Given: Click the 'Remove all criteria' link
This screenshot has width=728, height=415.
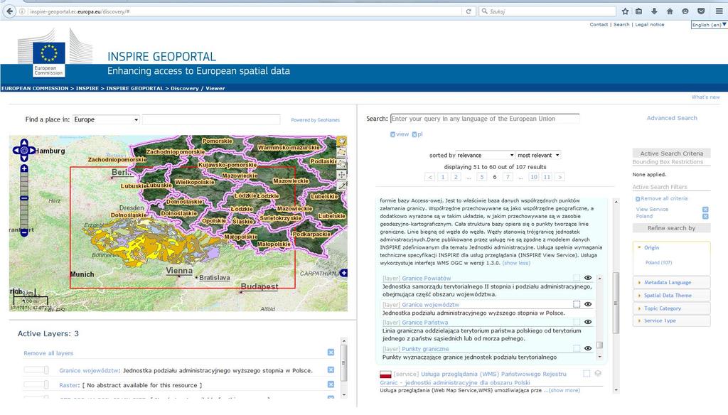Looking at the screenshot, I should click(664, 199).
